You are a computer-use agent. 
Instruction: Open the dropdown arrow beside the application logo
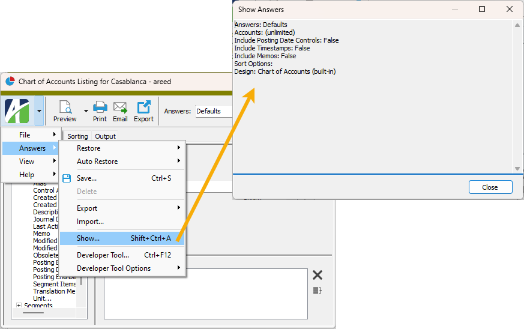[x=38, y=111]
